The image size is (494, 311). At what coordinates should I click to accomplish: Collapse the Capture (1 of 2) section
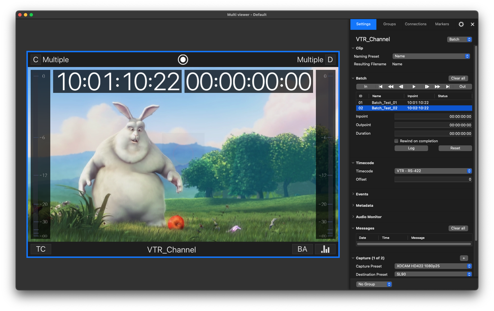pos(353,258)
